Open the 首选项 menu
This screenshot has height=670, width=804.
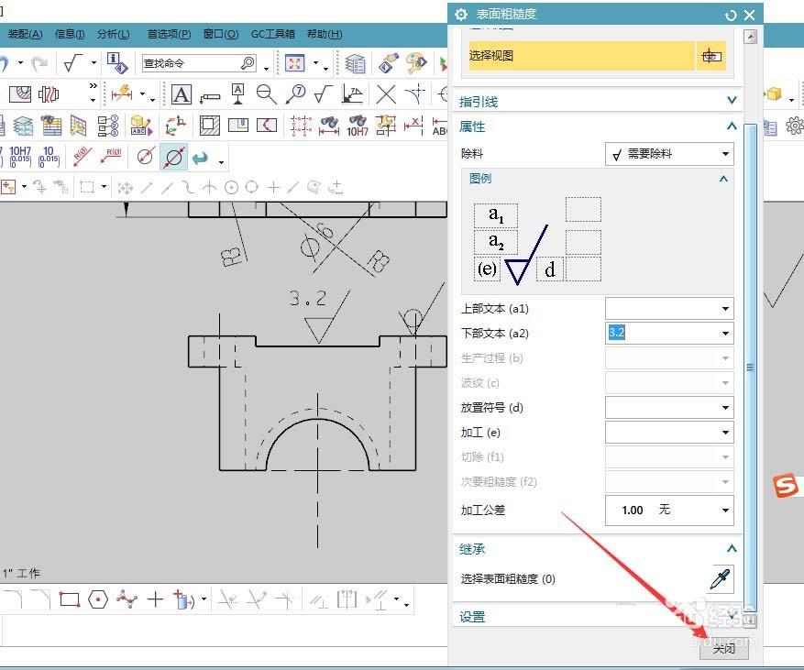click(168, 34)
